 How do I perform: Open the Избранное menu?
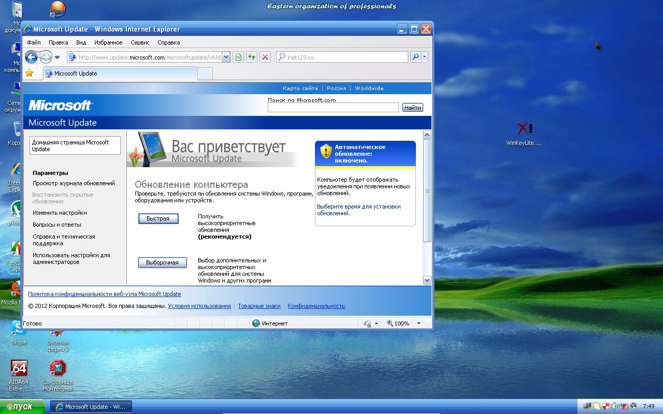point(108,42)
